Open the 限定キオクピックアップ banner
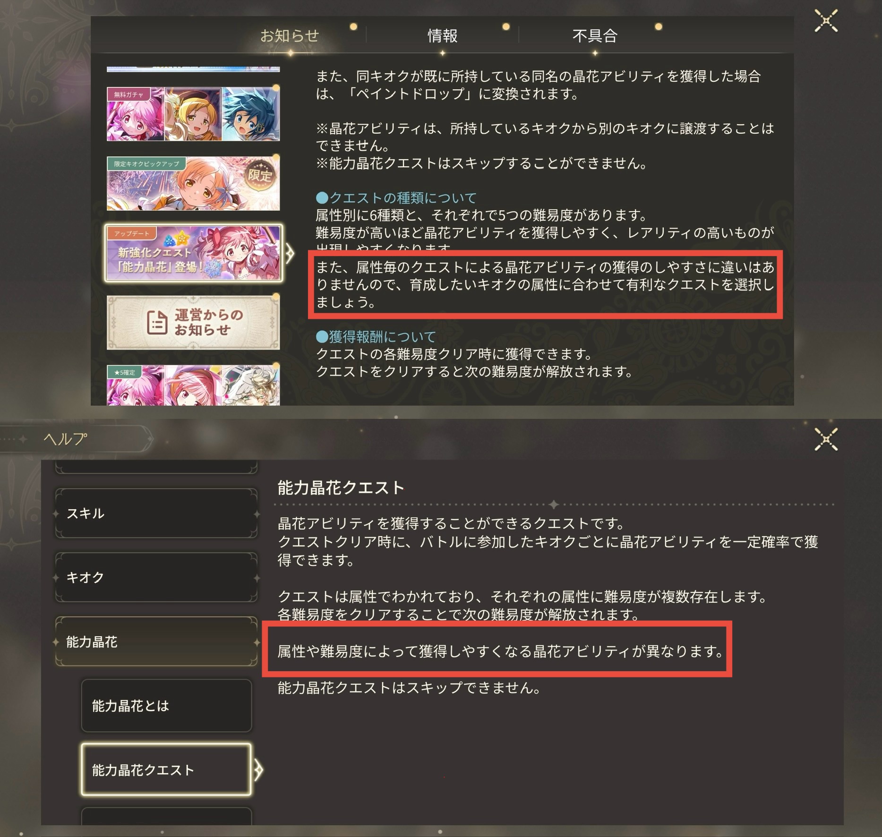The width and height of the screenshot is (882, 837). pos(193,183)
